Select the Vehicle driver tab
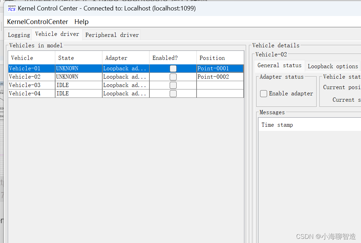The width and height of the screenshot is (361, 243). click(57, 34)
